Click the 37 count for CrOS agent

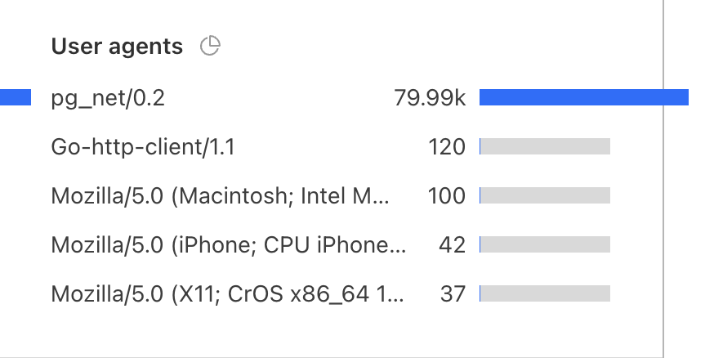(x=453, y=294)
